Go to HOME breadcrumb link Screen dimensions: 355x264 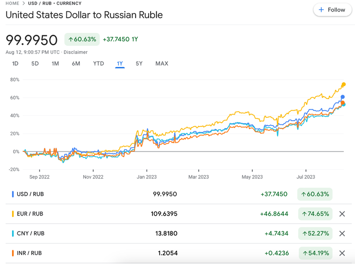point(12,3)
